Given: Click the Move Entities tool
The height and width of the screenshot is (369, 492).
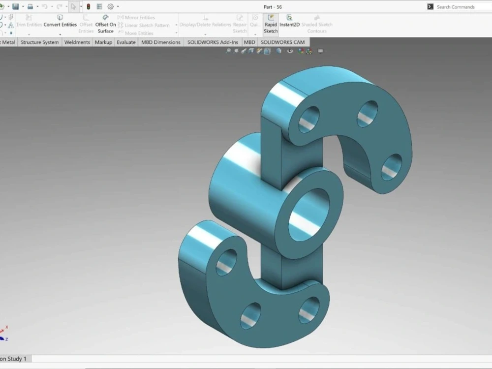Looking at the screenshot, I should pos(136,32).
